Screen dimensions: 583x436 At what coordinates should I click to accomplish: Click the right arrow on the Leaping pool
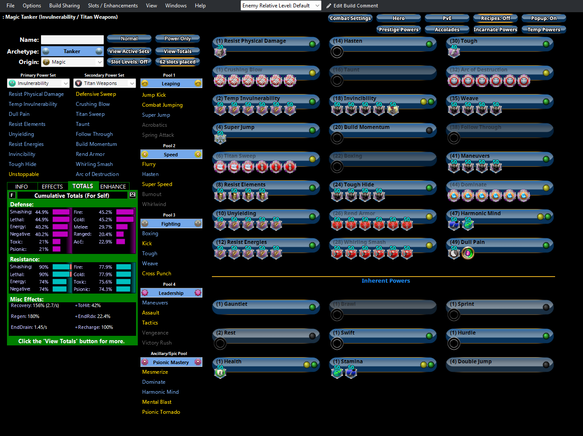[x=198, y=84]
